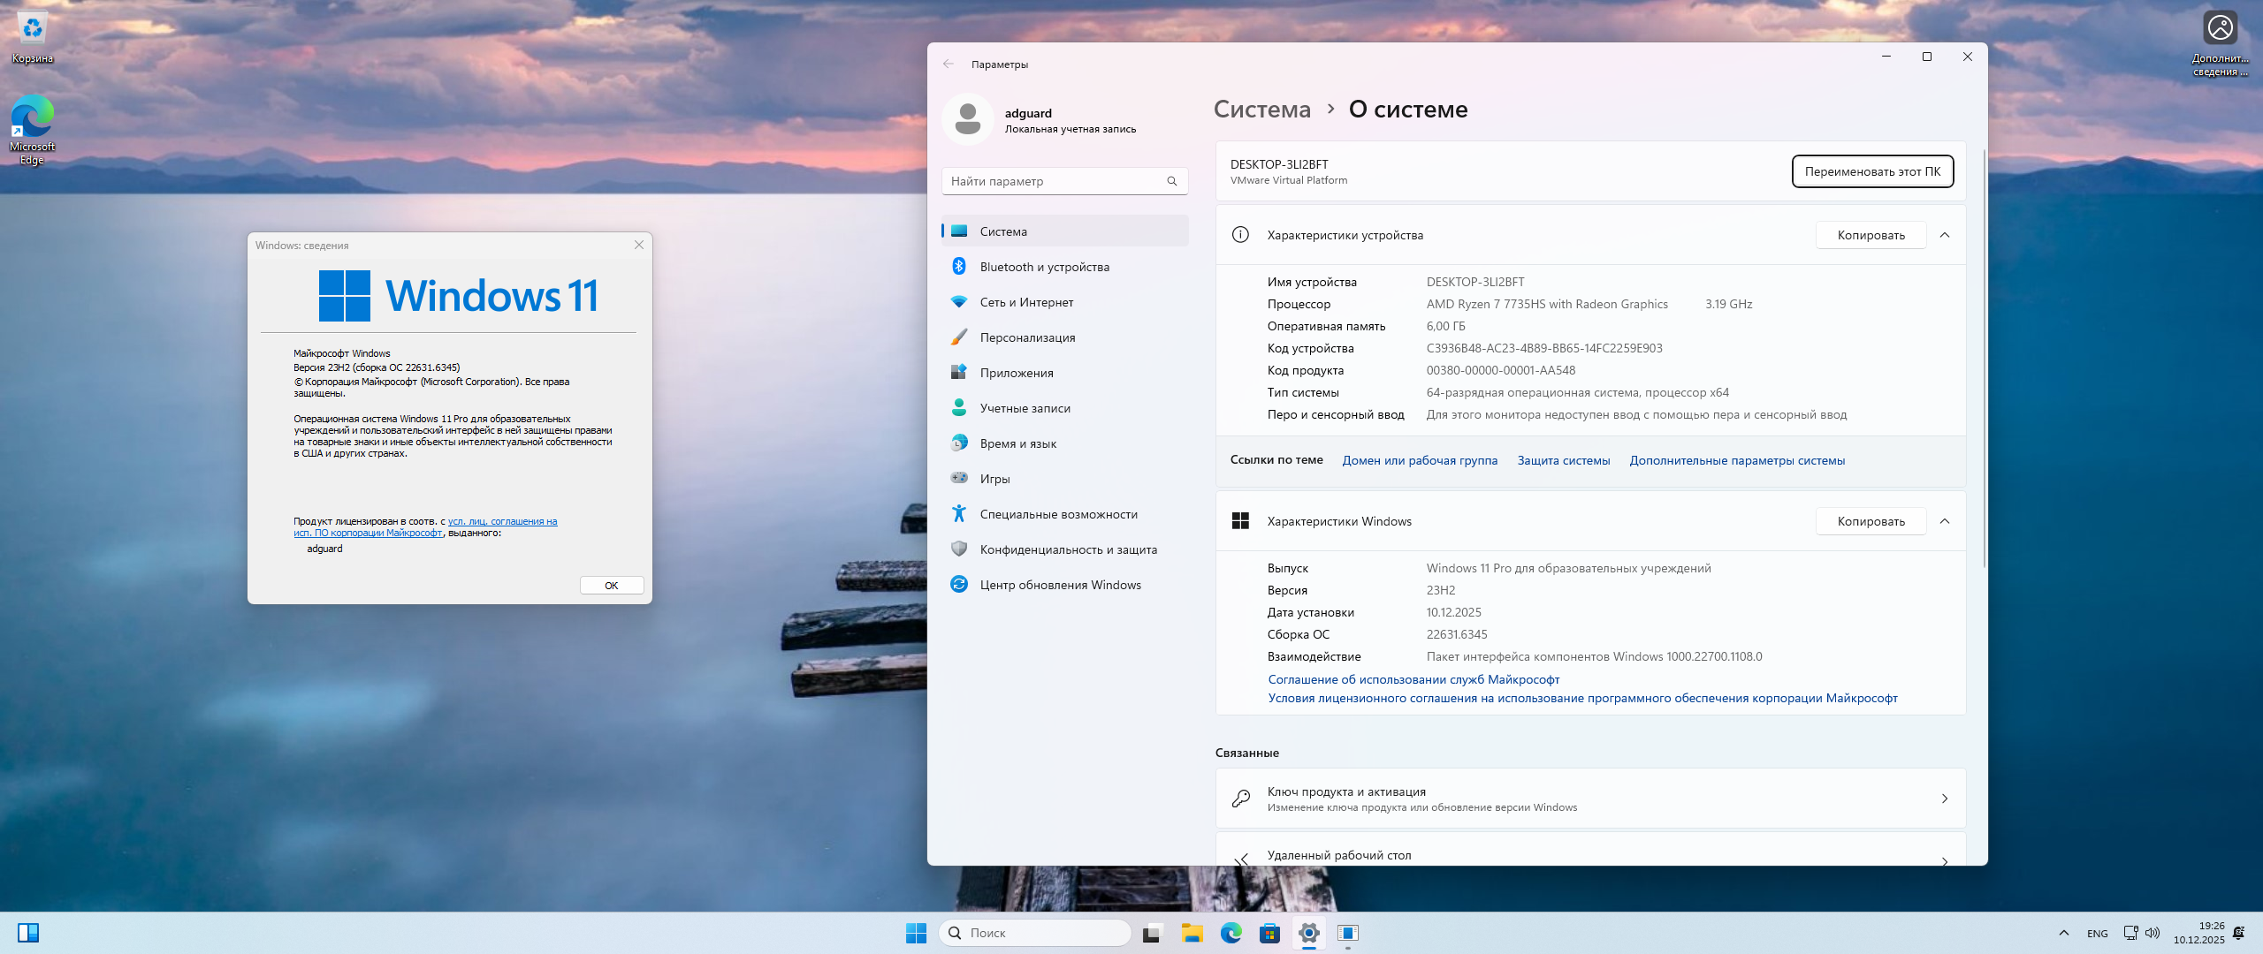
Task: Open Центр обновления Windows section
Action: click(1060, 585)
